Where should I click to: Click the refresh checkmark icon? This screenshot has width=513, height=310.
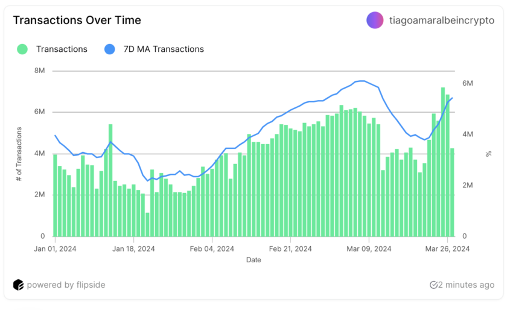pyautogui.click(x=433, y=285)
